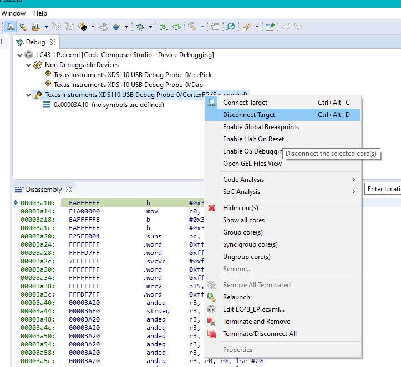Click the forward navigation arrow icon

298,27
